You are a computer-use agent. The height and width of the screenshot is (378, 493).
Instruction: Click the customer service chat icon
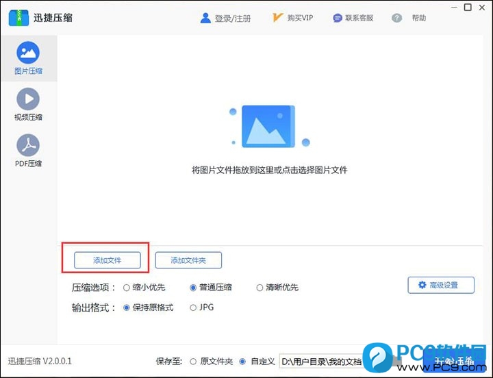[x=337, y=18]
